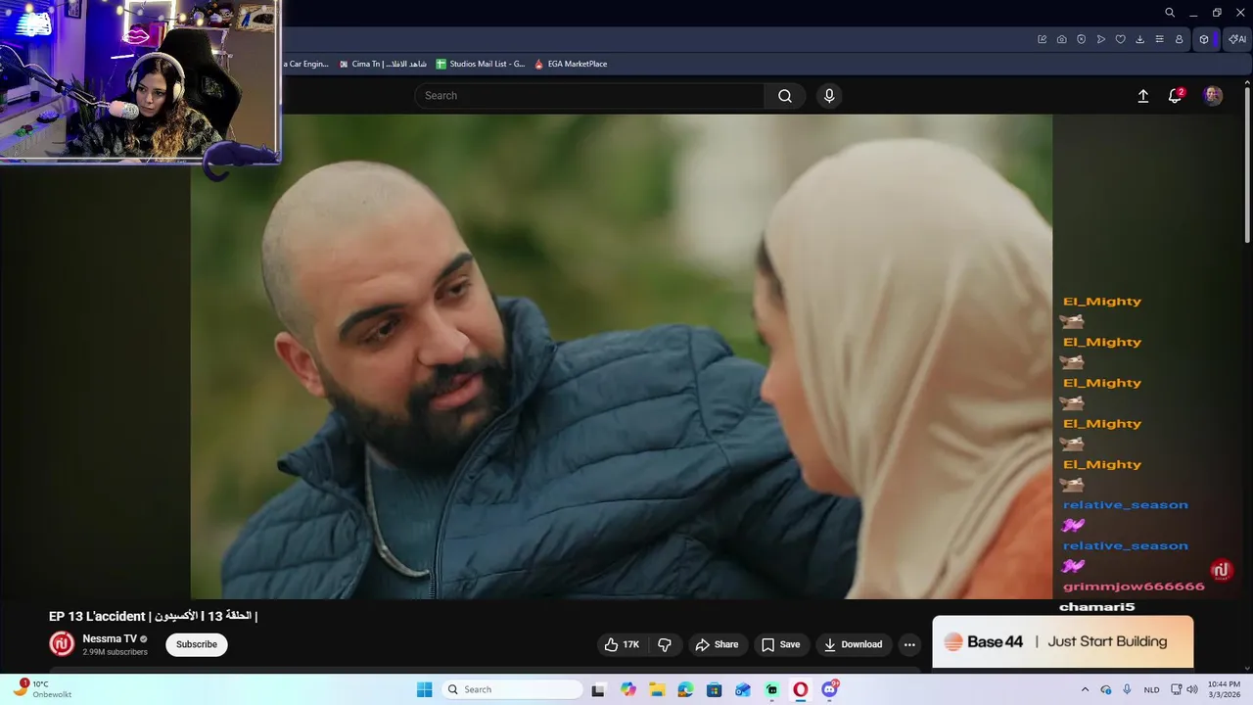Download the video
Viewport: 1253px width, 705px height.
[x=854, y=644]
